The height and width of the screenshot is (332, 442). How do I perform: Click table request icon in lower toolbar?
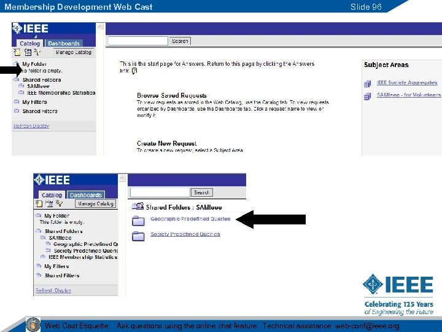(x=49, y=204)
